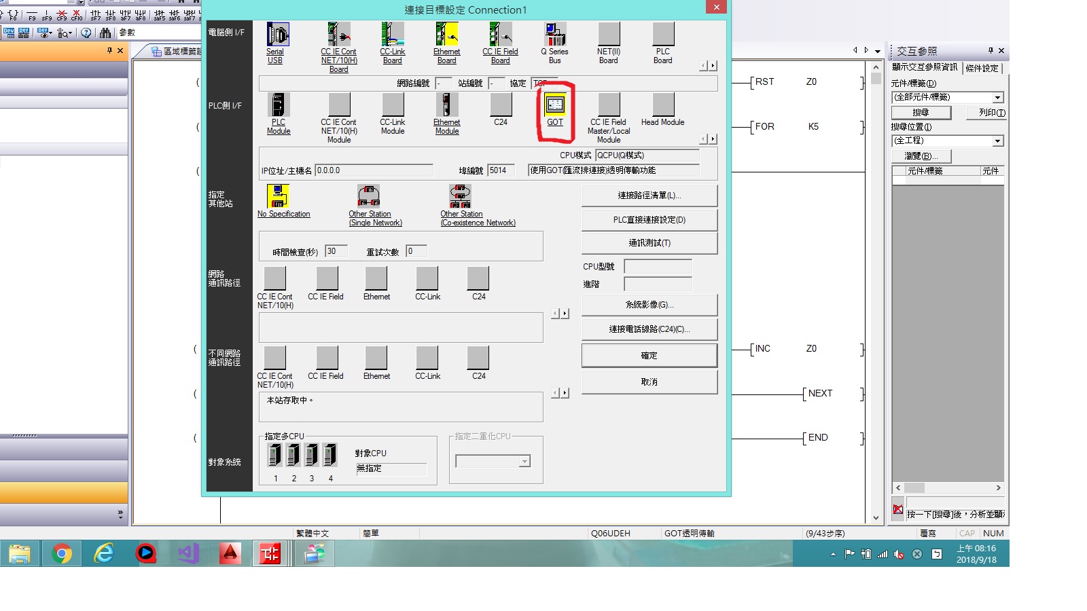The height and width of the screenshot is (611, 1087).
Task: Open the 指定二重化CPU combo box
Action: click(x=493, y=462)
